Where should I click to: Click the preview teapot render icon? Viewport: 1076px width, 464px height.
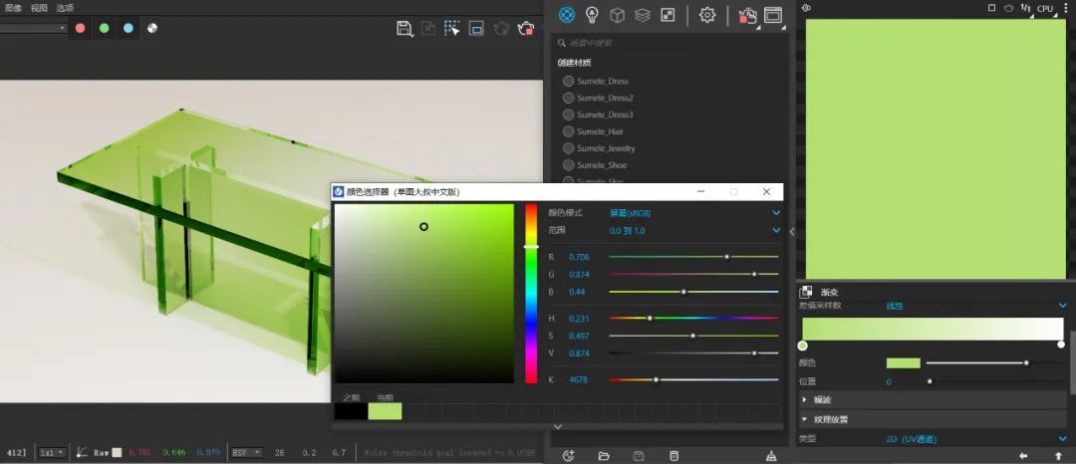point(1008,8)
